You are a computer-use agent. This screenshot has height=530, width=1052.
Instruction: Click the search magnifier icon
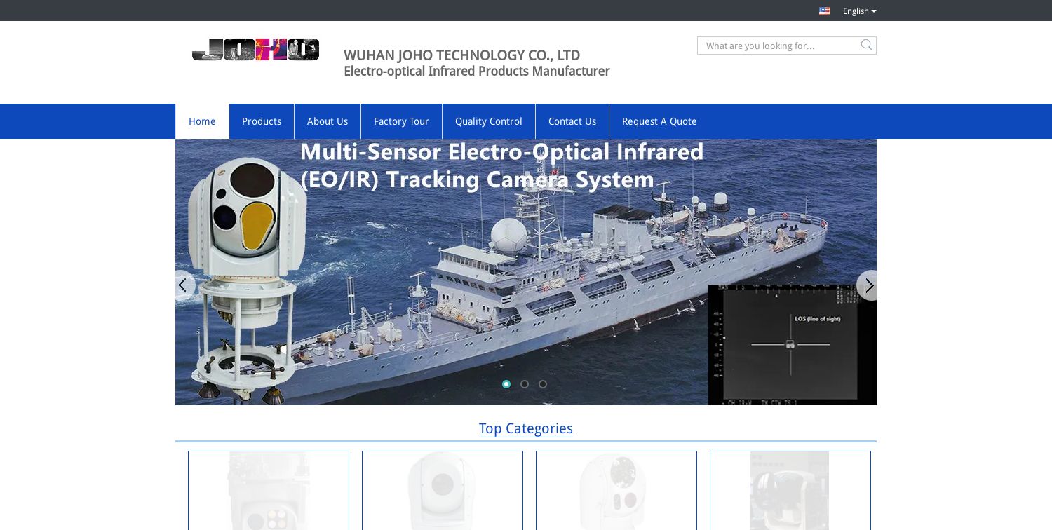tap(866, 45)
